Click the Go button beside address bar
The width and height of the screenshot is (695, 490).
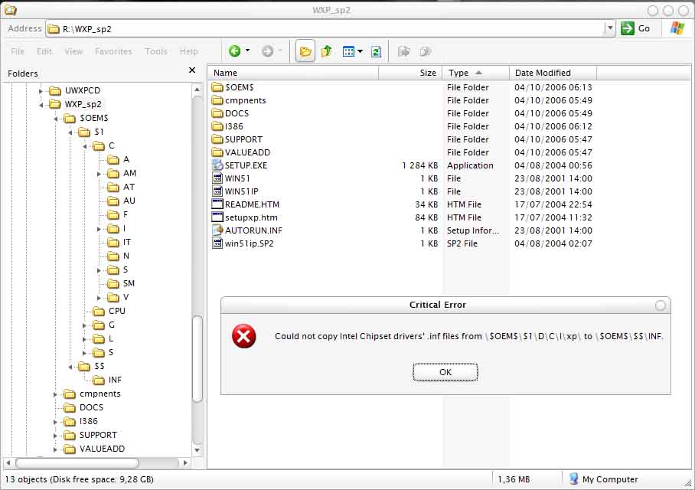click(x=637, y=28)
